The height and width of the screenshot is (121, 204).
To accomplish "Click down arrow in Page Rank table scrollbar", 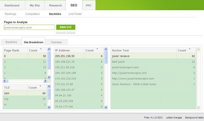I will point(49,77).
